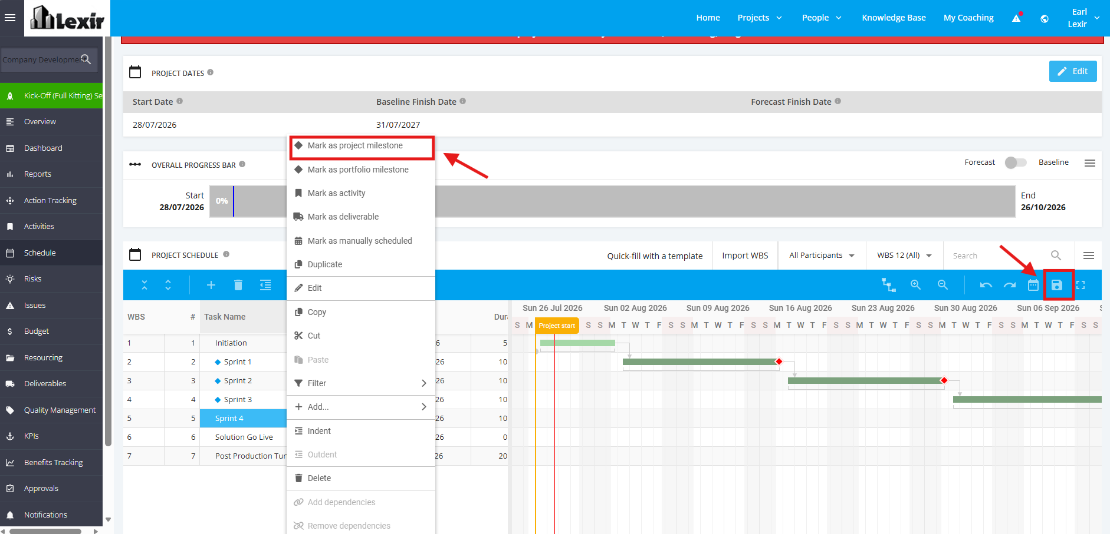The width and height of the screenshot is (1110, 534).
Task: Open Overall Progress Bar options menu
Action: [1090, 163]
